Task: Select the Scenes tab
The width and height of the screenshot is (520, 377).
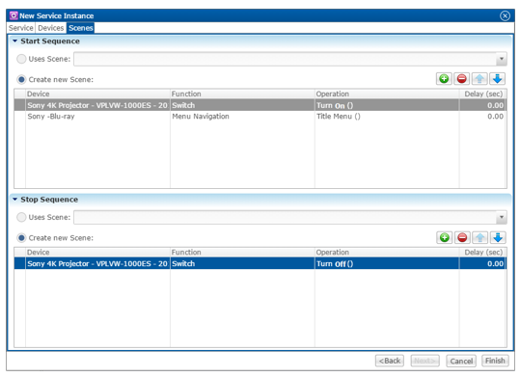Action: [x=81, y=28]
